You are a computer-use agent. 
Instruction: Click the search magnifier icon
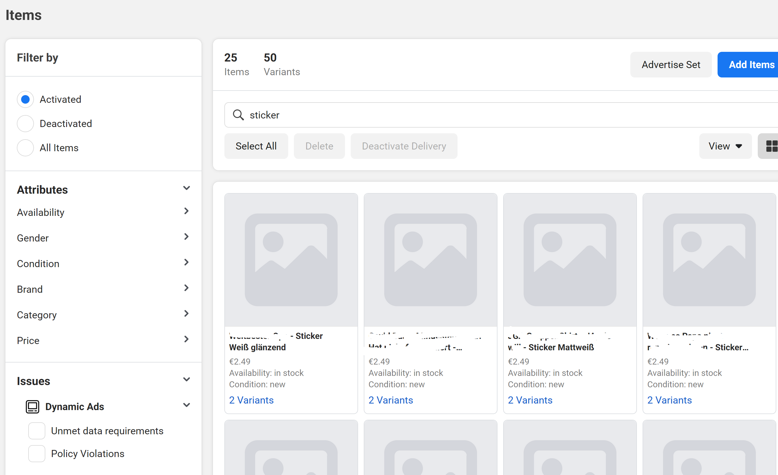238,115
